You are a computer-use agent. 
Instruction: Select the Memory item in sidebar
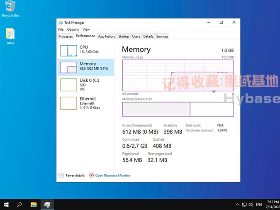pyautogui.click(x=86, y=67)
